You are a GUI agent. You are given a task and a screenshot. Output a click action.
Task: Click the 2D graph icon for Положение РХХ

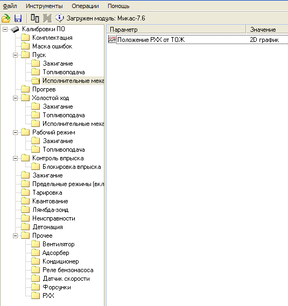click(112, 40)
